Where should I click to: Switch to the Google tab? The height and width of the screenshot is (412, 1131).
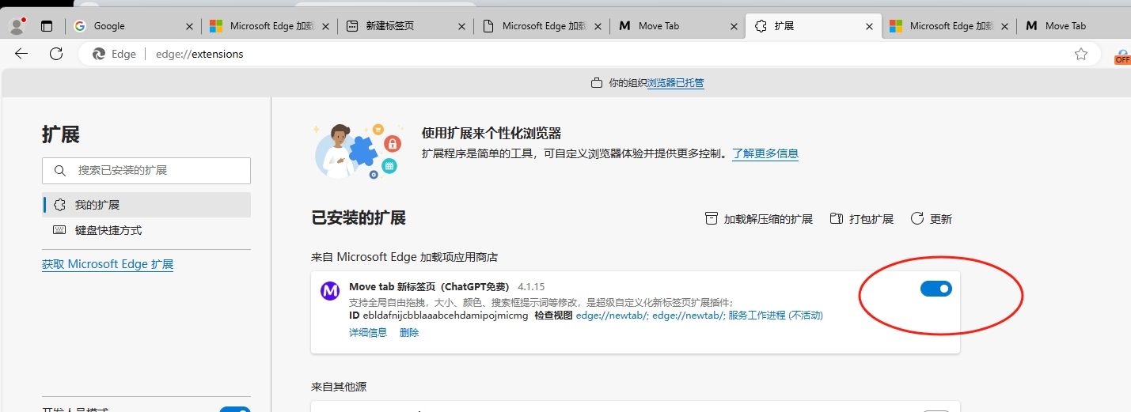pos(134,26)
